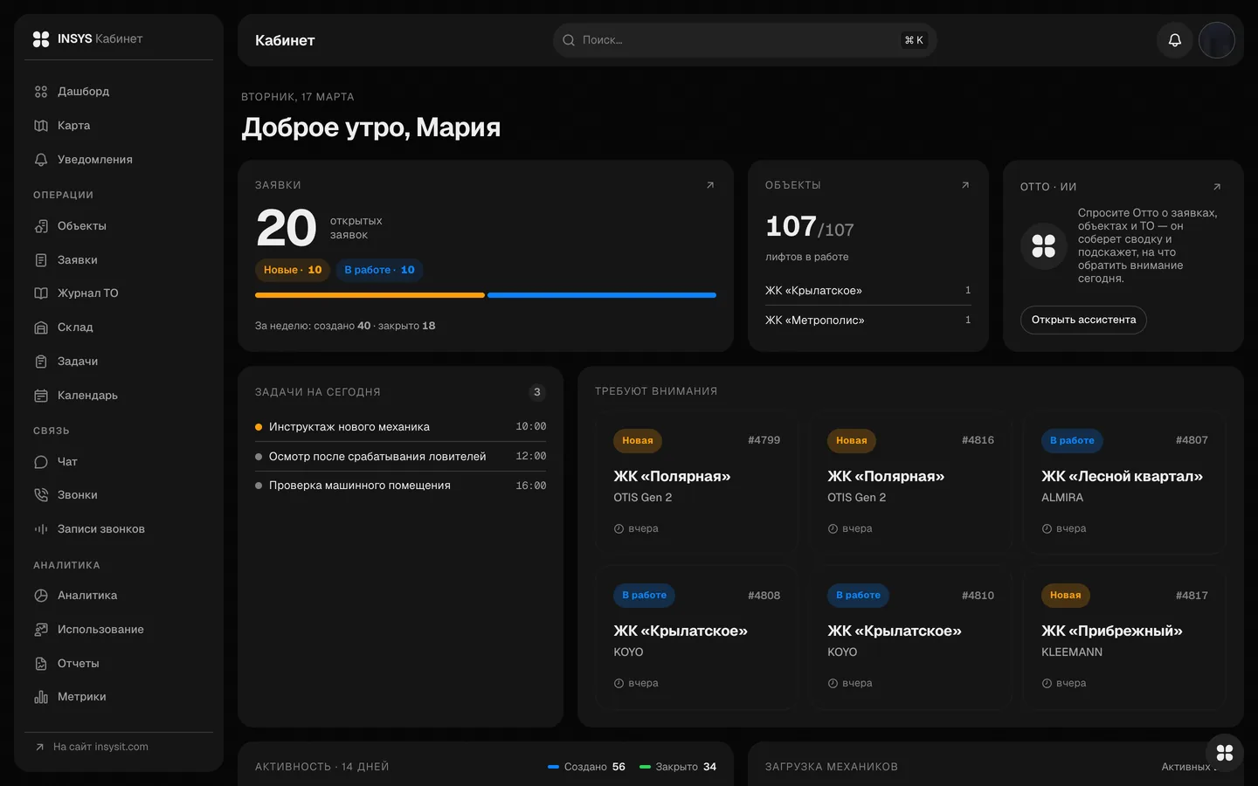
Task: Toggle the Создано 56 legend
Action: [x=586, y=767]
